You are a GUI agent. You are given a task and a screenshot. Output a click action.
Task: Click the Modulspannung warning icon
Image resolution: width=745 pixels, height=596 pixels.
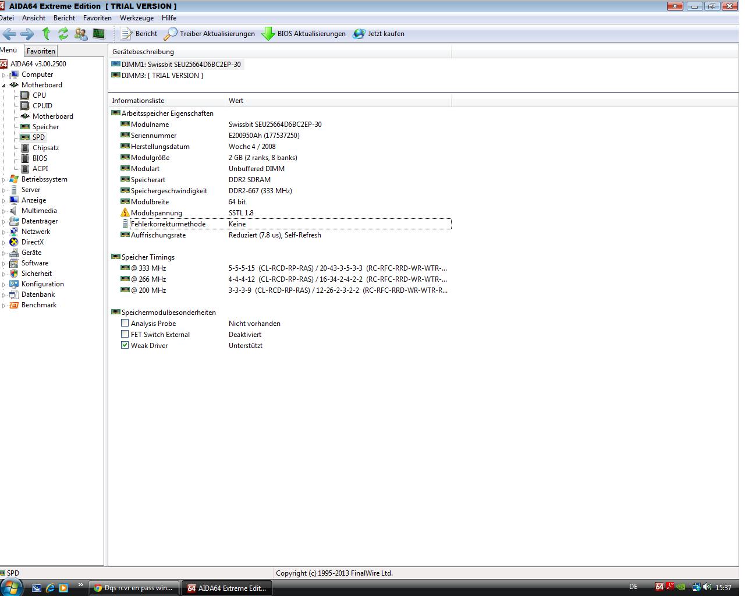click(125, 212)
